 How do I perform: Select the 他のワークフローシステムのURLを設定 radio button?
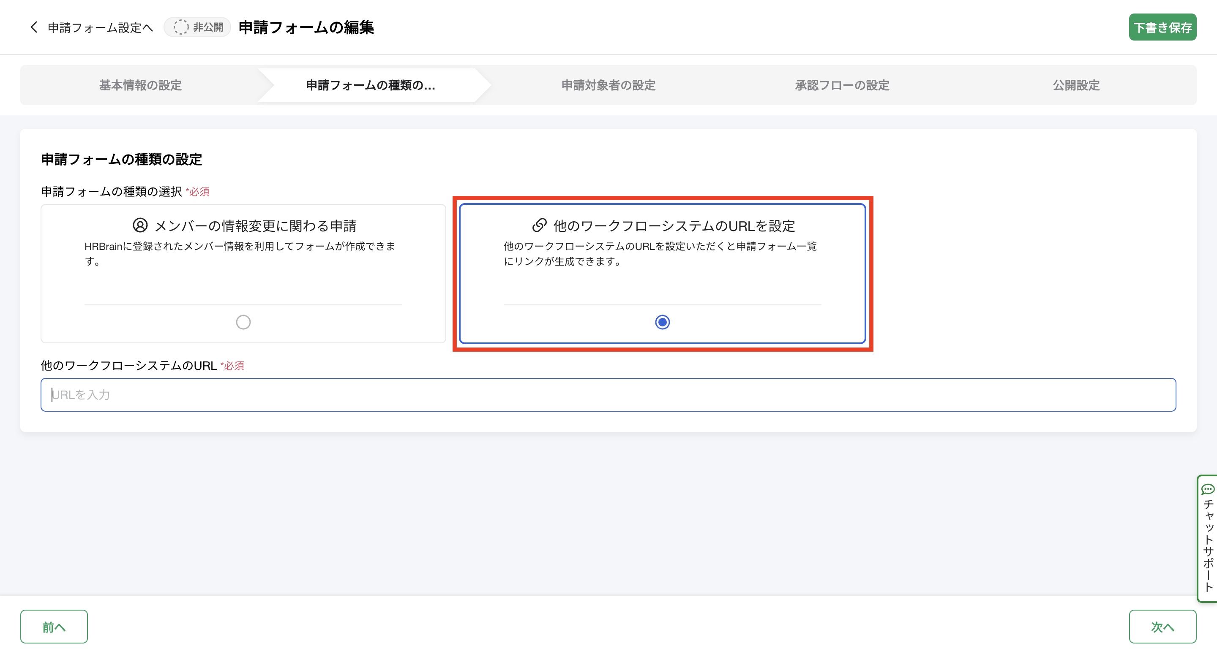662,322
